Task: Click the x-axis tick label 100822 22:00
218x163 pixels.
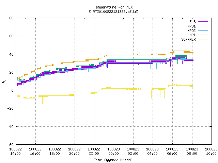Action: 94,151
